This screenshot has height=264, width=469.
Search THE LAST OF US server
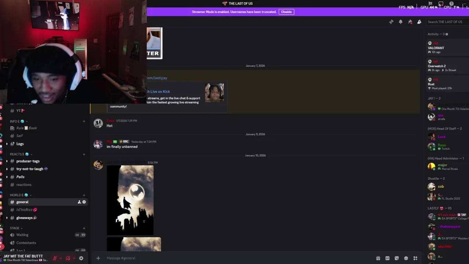(448, 22)
